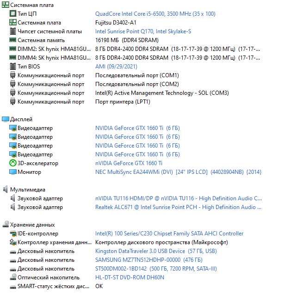Click the Оптический накопитель disc icon
This screenshot has width=302, height=296.
13,277
